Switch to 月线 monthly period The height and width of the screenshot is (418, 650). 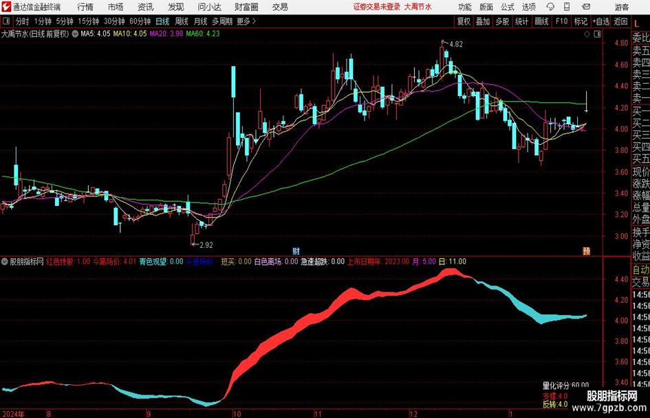(200, 21)
